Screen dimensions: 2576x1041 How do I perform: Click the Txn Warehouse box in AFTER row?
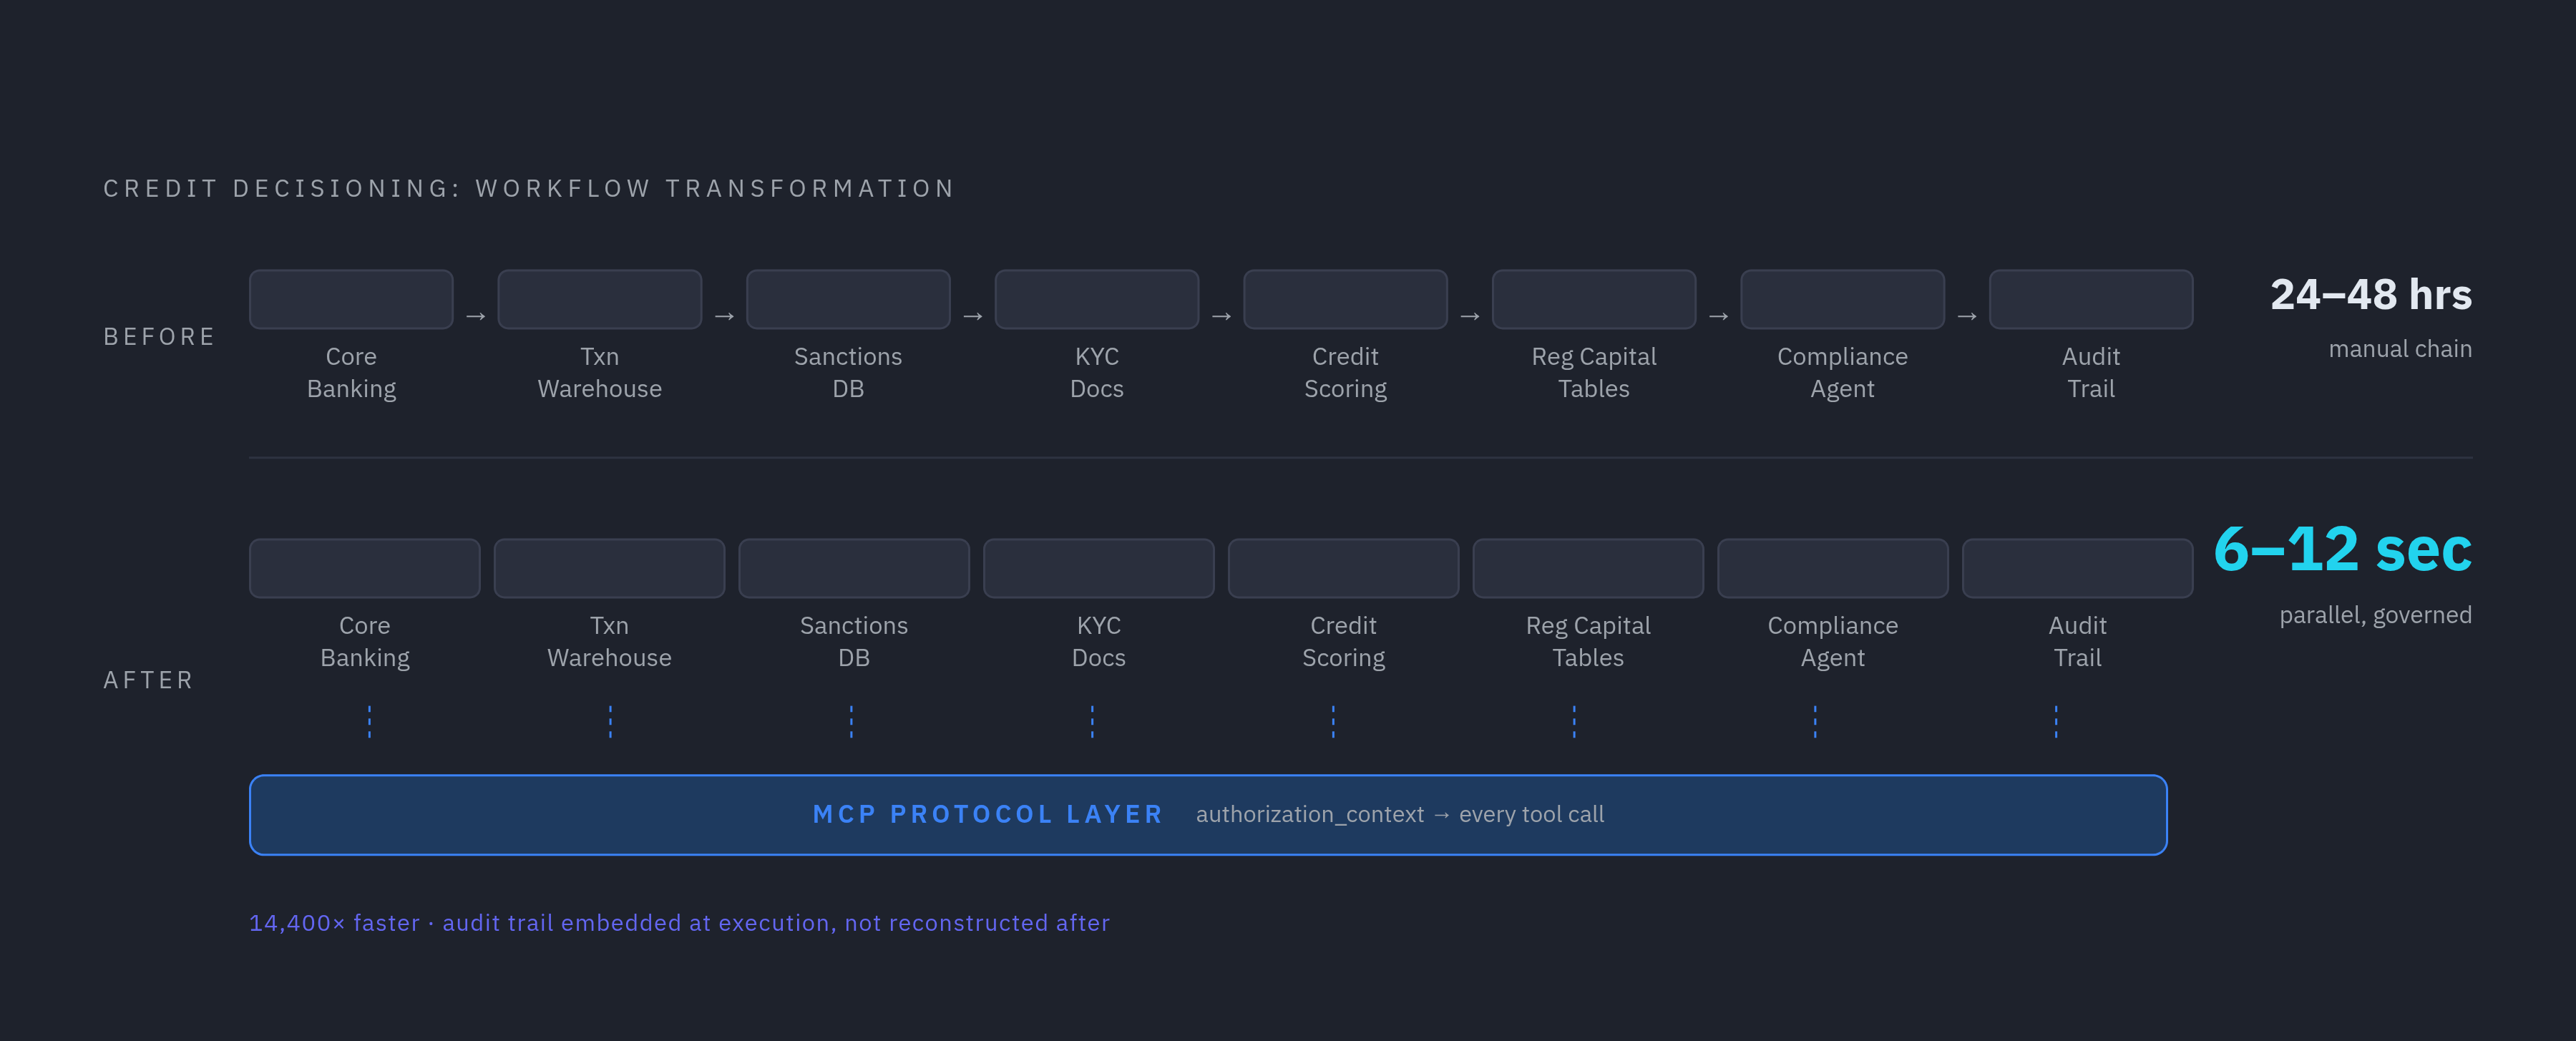(609, 568)
